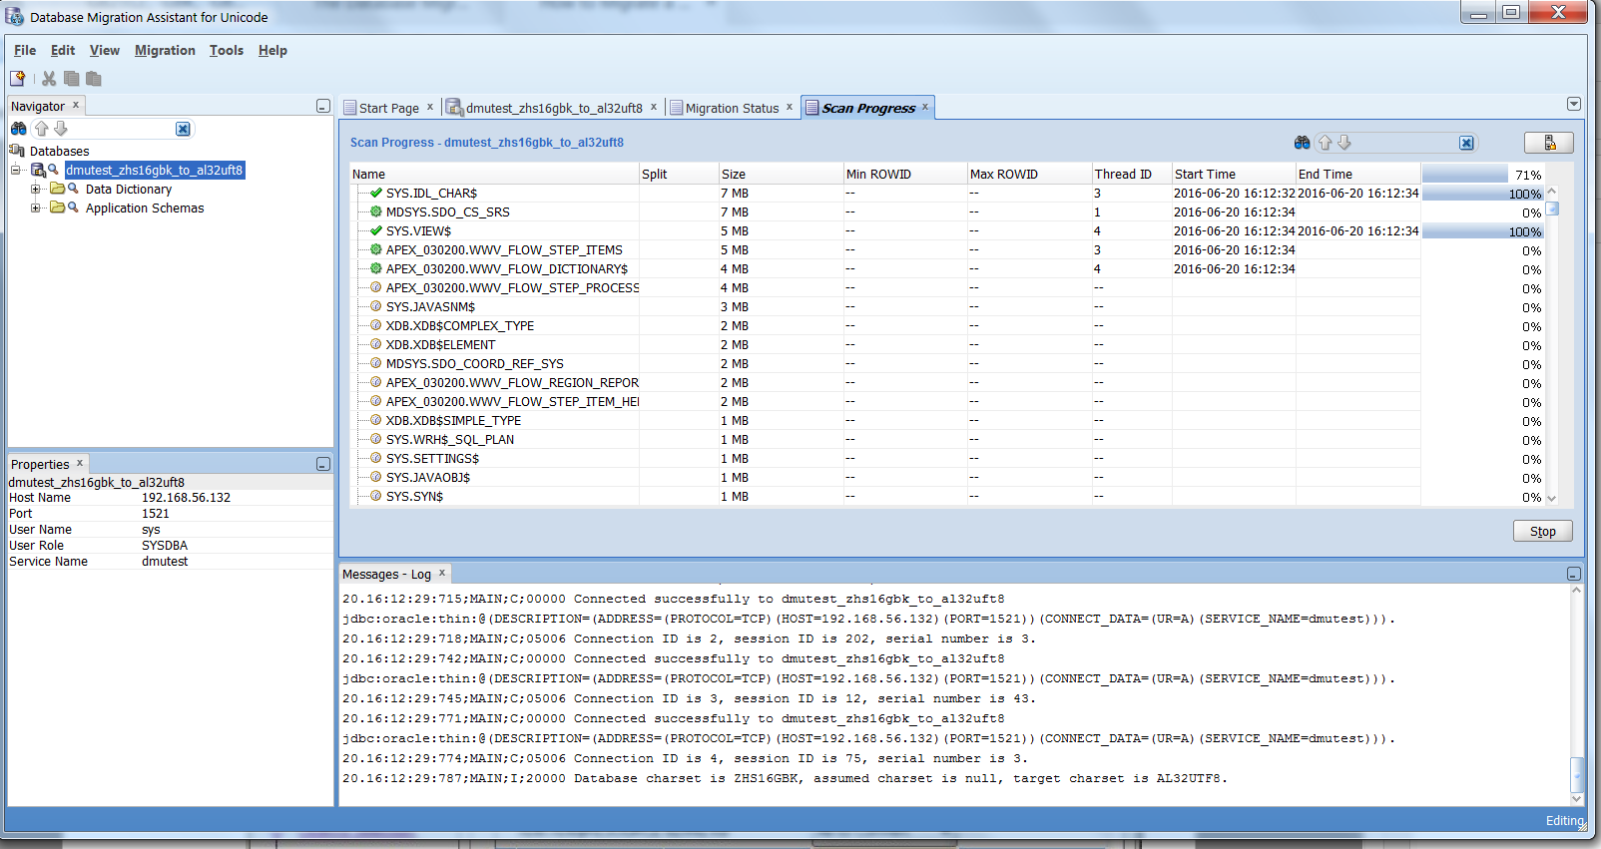The image size is (1601, 849).
Task: Expand the Application Schemas tree node
Action: pos(36,208)
